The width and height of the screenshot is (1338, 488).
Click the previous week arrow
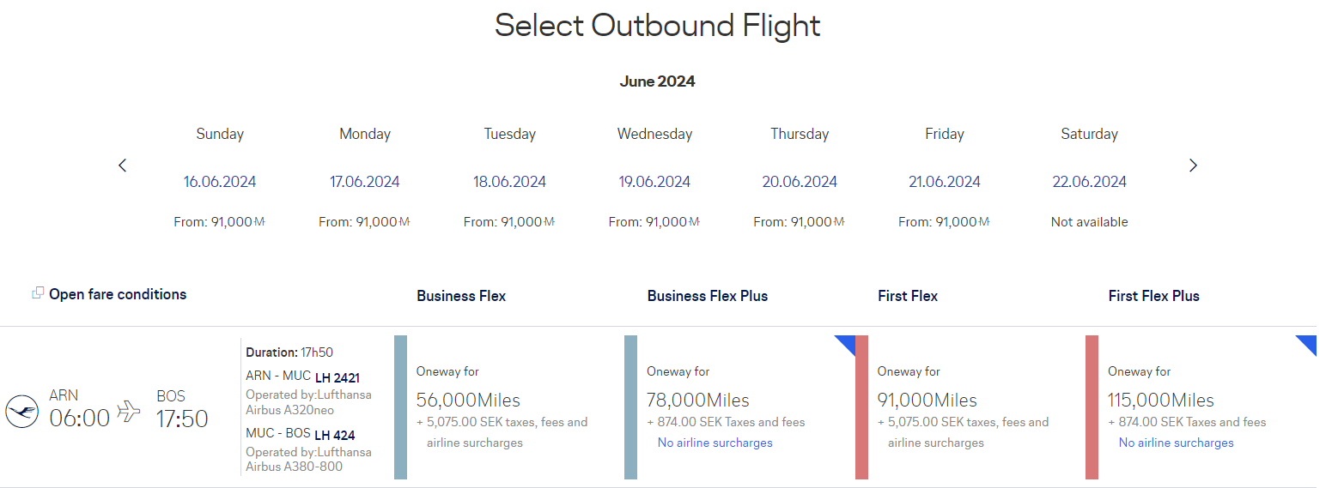click(123, 166)
